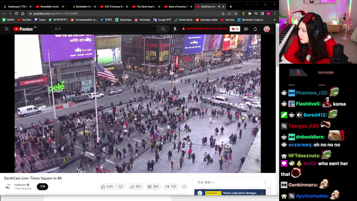Switch to the Bank of America tab
This screenshot has width=357, height=201.
[178, 7]
